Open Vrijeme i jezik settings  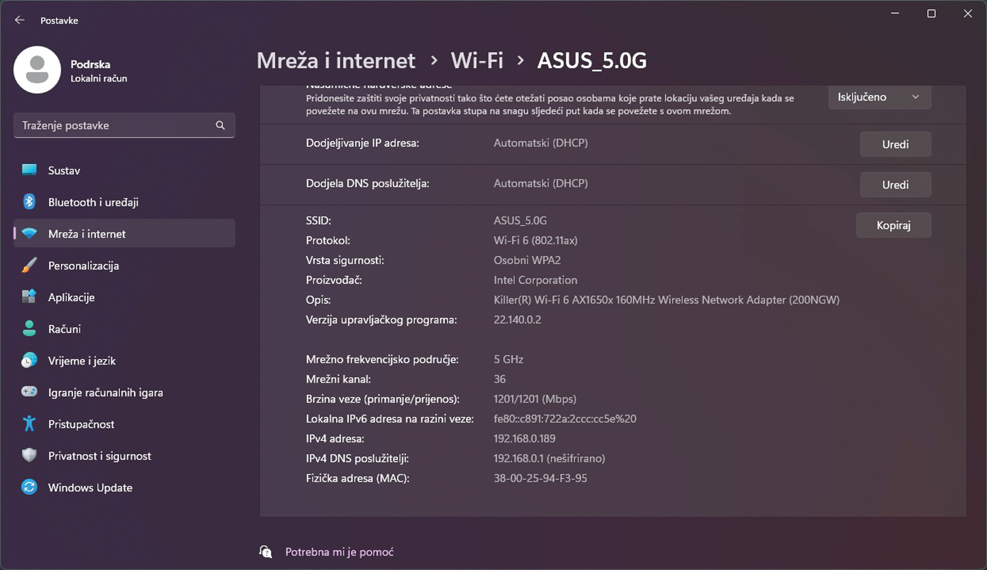82,361
